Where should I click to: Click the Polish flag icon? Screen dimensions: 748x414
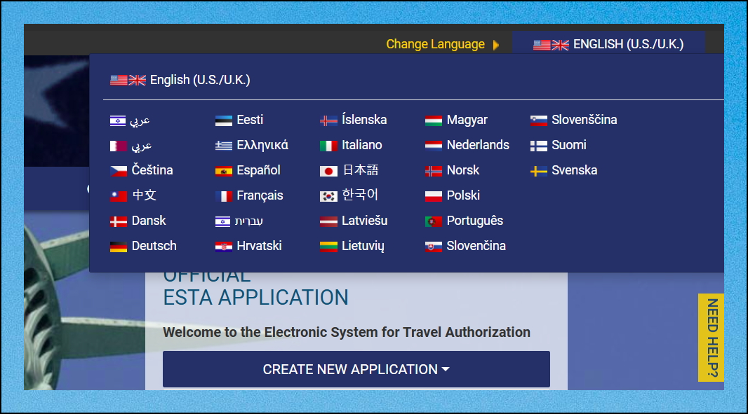pyautogui.click(x=434, y=196)
